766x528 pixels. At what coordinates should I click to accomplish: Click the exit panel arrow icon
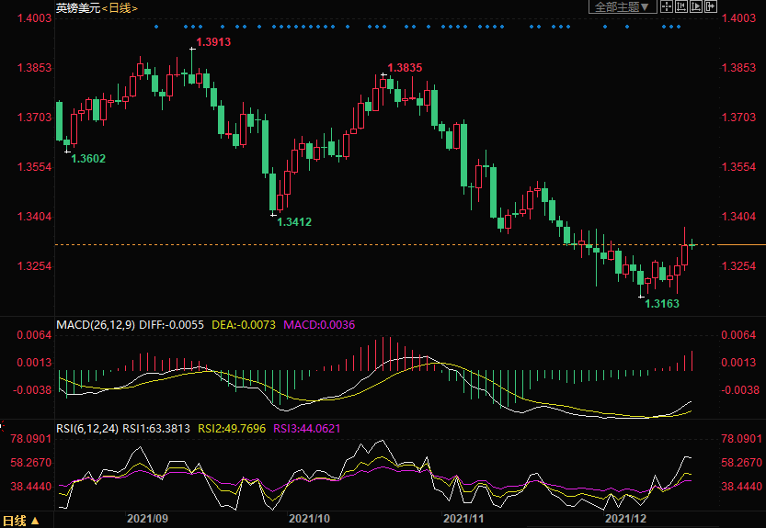(x=711, y=6)
